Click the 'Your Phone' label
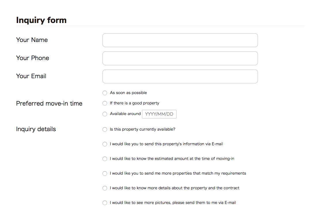The width and height of the screenshot is (321, 208). 33,58
